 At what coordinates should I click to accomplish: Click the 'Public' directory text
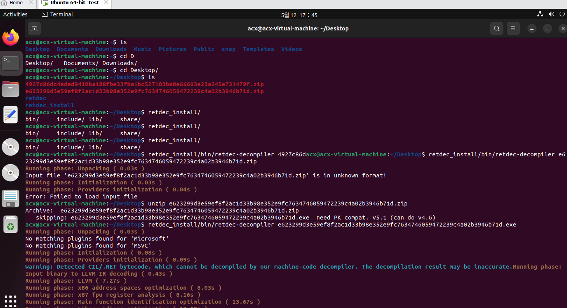click(x=204, y=49)
